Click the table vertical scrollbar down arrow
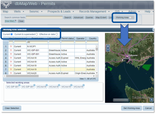The width and height of the screenshot is (156, 114). coord(97,73)
